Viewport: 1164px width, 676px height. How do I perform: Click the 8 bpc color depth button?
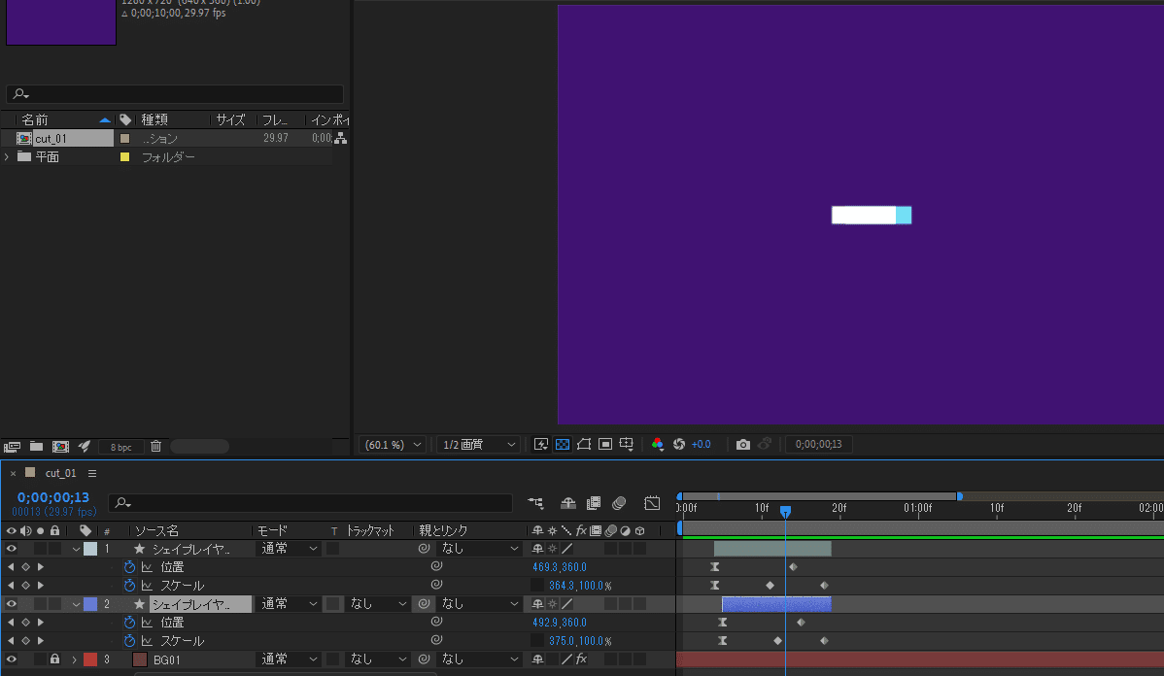[x=121, y=447]
